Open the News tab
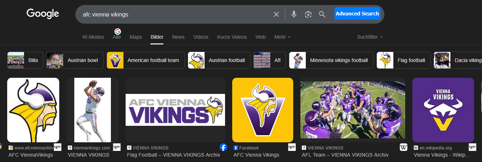The image size is (482, 162). click(x=178, y=37)
